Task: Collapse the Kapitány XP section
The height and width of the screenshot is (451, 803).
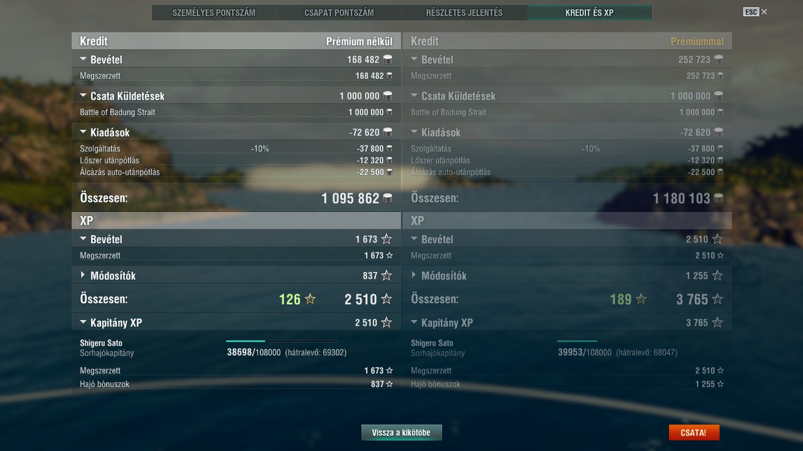Action: coord(83,322)
